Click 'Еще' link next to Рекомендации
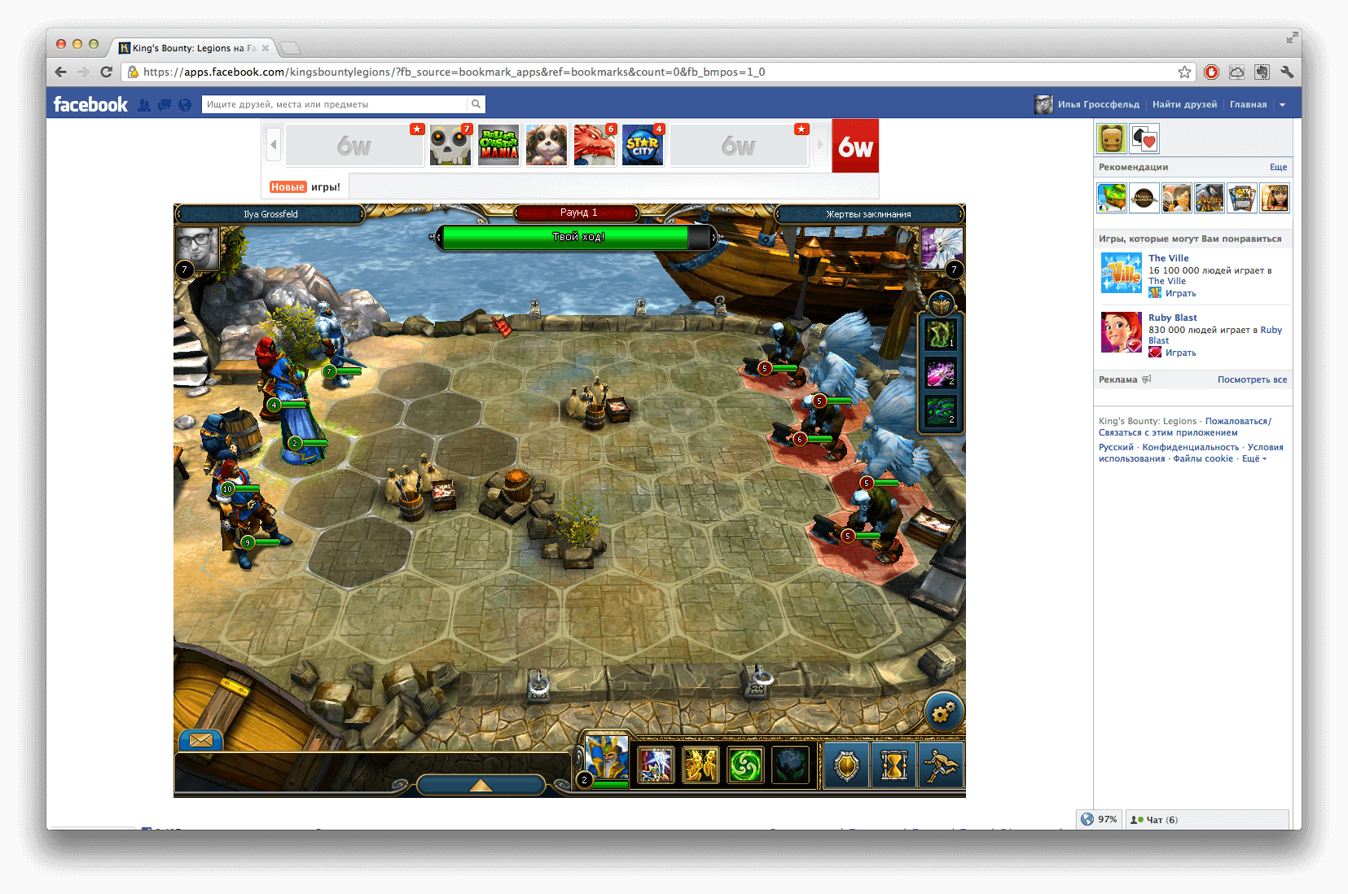This screenshot has width=1348, height=894. pos(1278,167)
